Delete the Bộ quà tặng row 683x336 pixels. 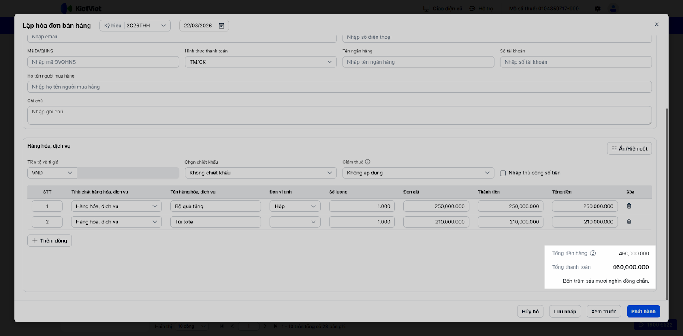pyautogui.click(x=629, y=206)
